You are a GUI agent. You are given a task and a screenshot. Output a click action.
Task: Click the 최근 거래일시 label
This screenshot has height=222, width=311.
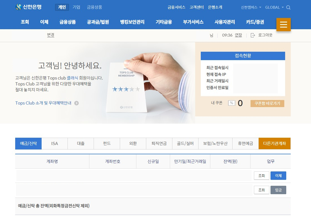point(217,81)
